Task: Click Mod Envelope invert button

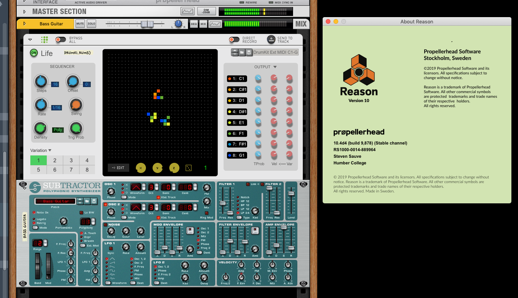Action: tap(190, 231)
